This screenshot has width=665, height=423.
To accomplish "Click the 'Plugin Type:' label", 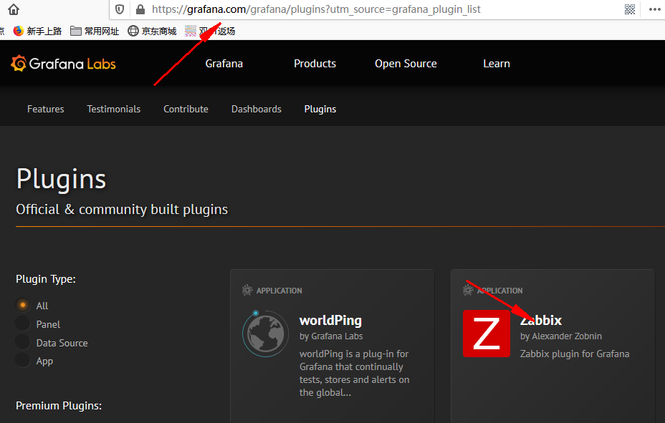I will [x=46, y=279].
